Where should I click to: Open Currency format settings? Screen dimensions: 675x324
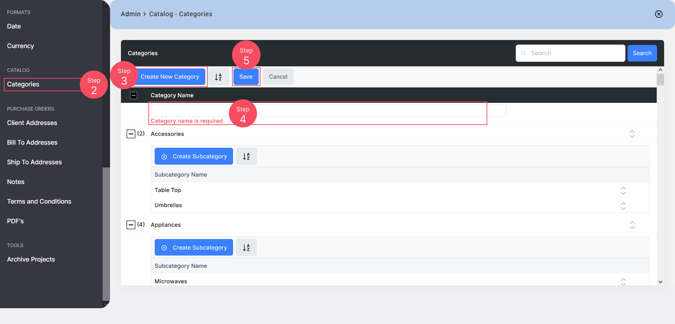pos(20,46)
